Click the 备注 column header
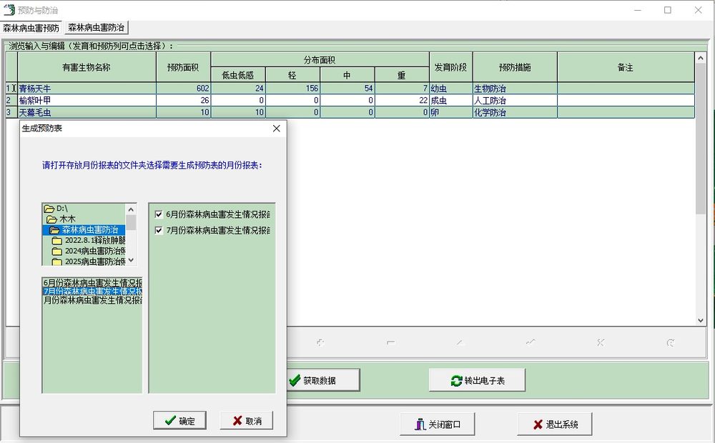This screenshot has height=443, width=715. click(626, 67)
